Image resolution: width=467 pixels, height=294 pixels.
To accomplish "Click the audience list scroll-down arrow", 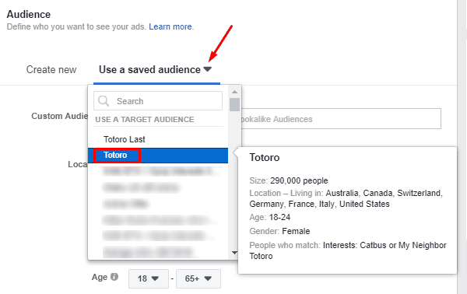I will (235, 253).
